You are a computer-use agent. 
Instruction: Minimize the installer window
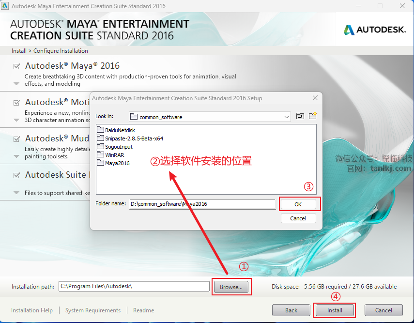coord(358,6)
